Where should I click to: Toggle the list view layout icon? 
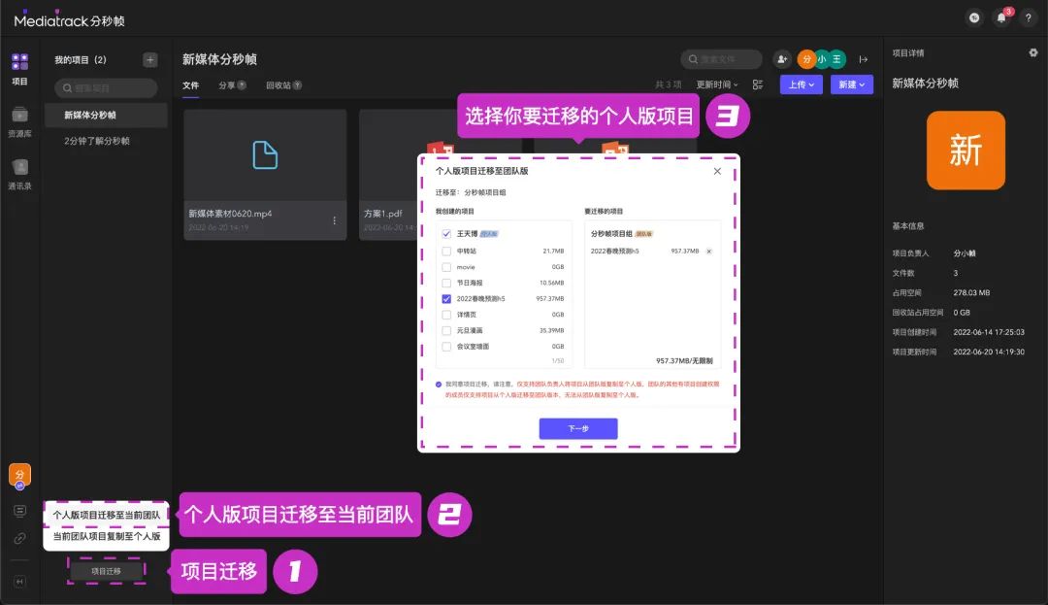(x=758, y=85)
